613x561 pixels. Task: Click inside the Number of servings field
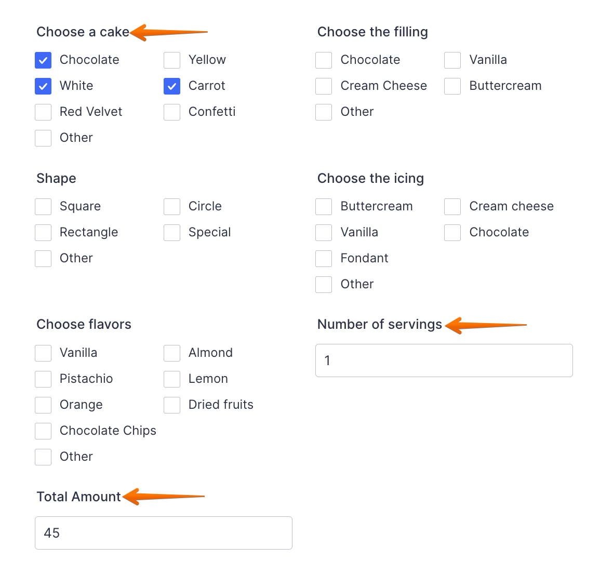pos(444,360)
